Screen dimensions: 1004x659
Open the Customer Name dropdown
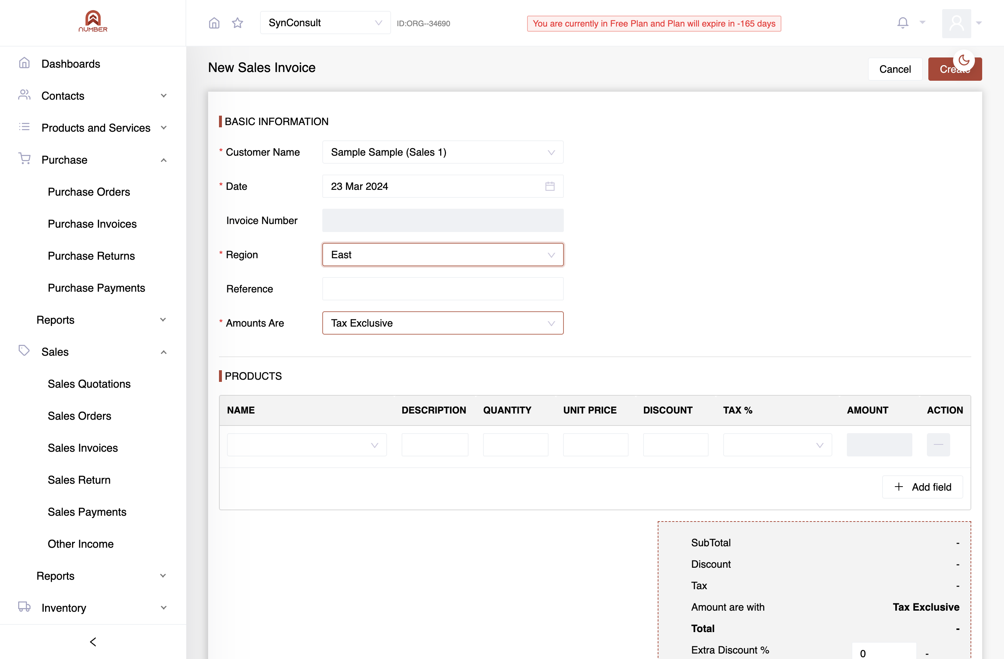(x=442, y=152)
